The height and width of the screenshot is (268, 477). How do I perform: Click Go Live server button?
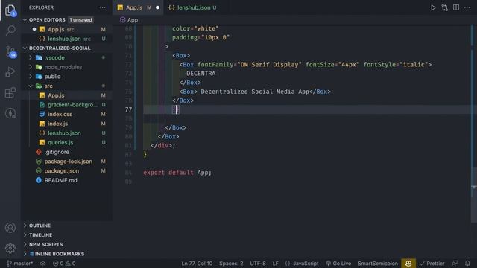pyautogui.click(x=338, y=264)
